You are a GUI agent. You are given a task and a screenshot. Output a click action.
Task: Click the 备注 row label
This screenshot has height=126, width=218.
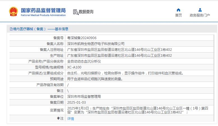click(60, 91)
